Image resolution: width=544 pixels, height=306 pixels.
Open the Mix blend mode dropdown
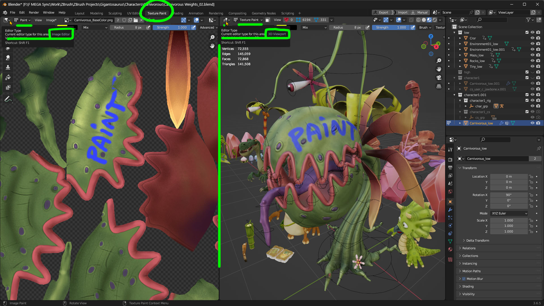pyautogui.click(x=94, y=27)
